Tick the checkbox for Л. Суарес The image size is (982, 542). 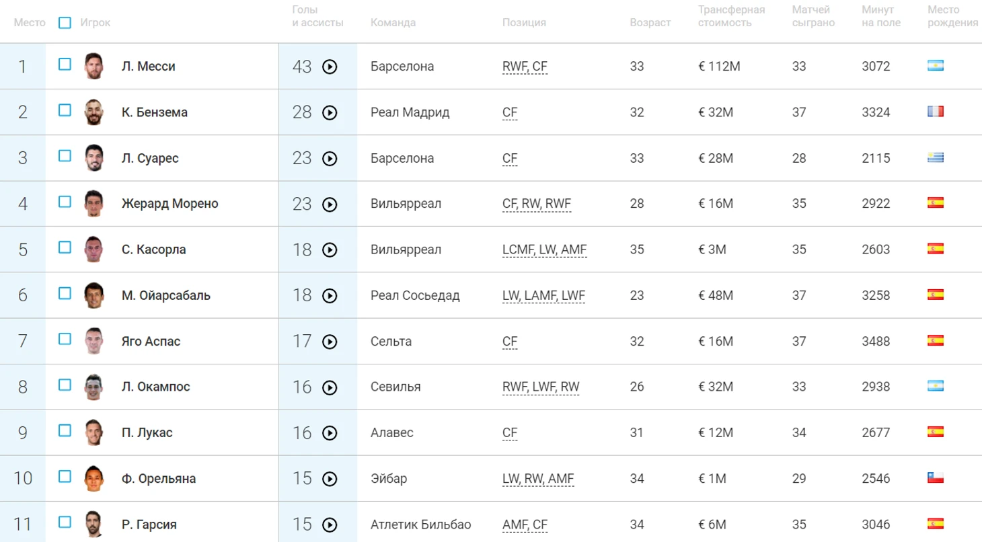pyautogui.click(x=65, y=155)
